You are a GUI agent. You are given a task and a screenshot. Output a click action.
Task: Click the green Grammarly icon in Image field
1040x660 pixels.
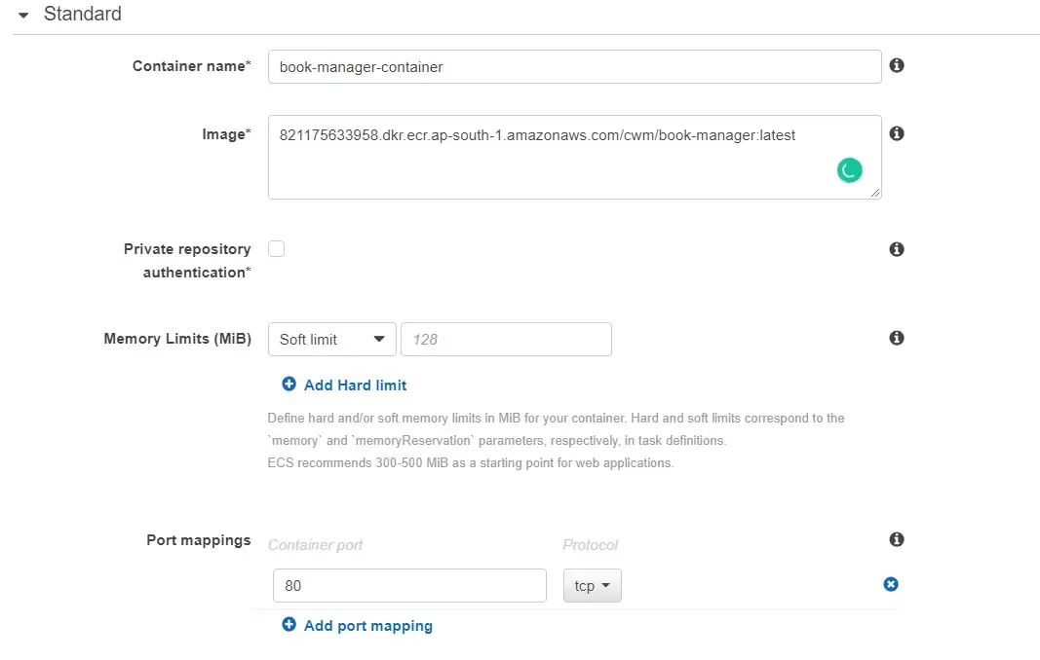(849, 169)
